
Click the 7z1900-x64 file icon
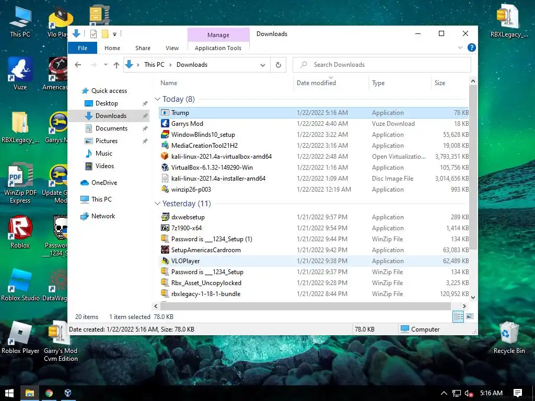[x=165, y=228]
